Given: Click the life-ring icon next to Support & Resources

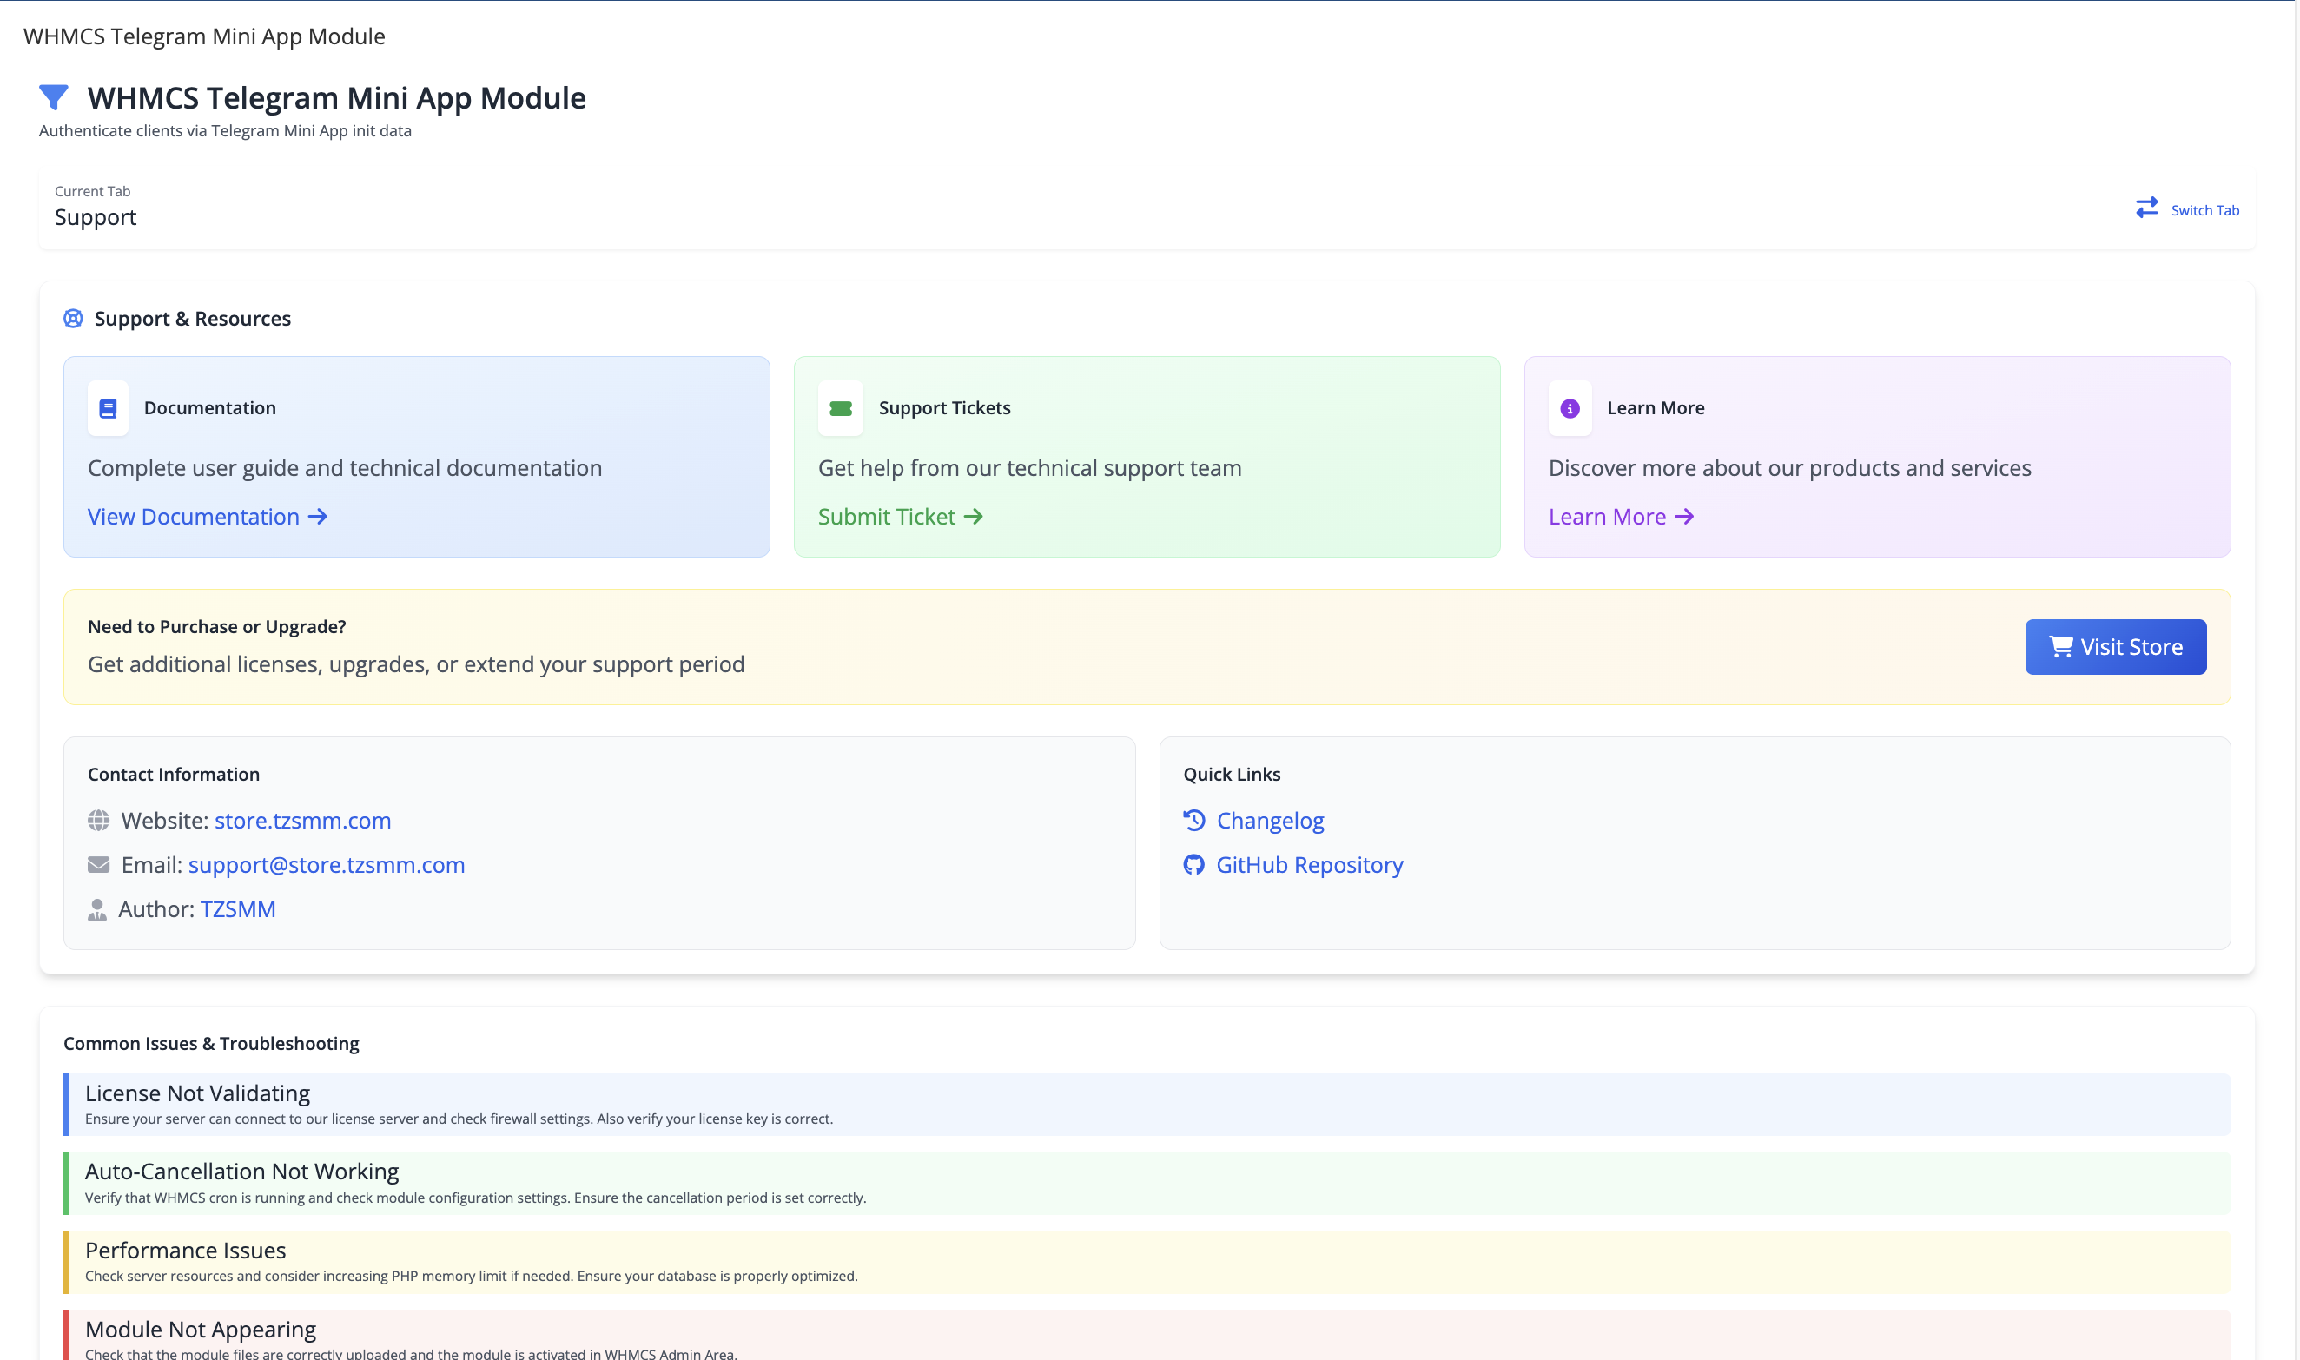Looking at the screenshot, I should click(73, 318).
